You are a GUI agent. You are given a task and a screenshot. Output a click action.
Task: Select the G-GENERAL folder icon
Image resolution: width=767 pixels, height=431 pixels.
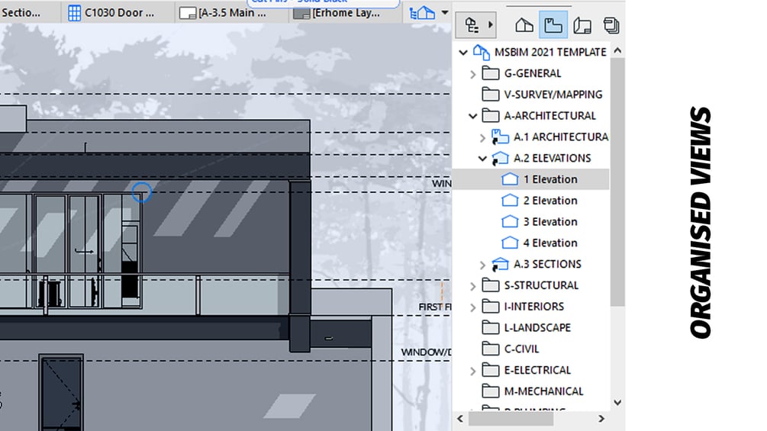click(x=491, y=73)
